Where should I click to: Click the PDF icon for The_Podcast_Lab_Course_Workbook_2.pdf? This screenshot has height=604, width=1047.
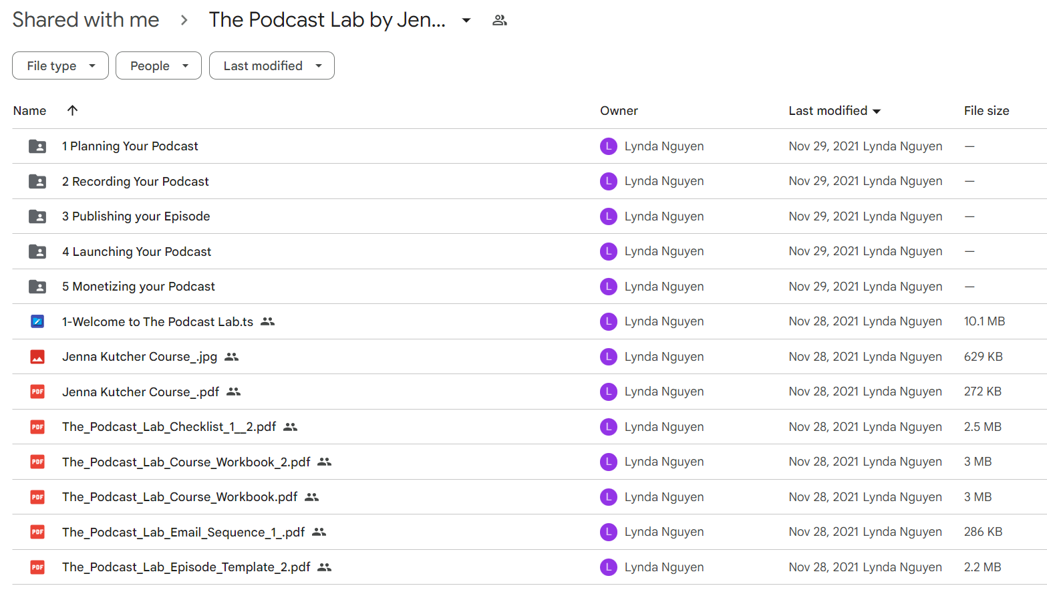(37, 462)
